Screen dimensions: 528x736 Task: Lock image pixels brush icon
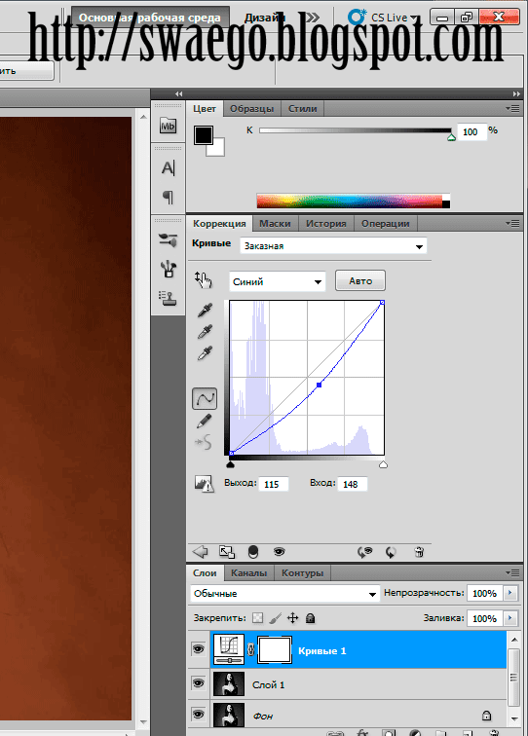(276, 618)
